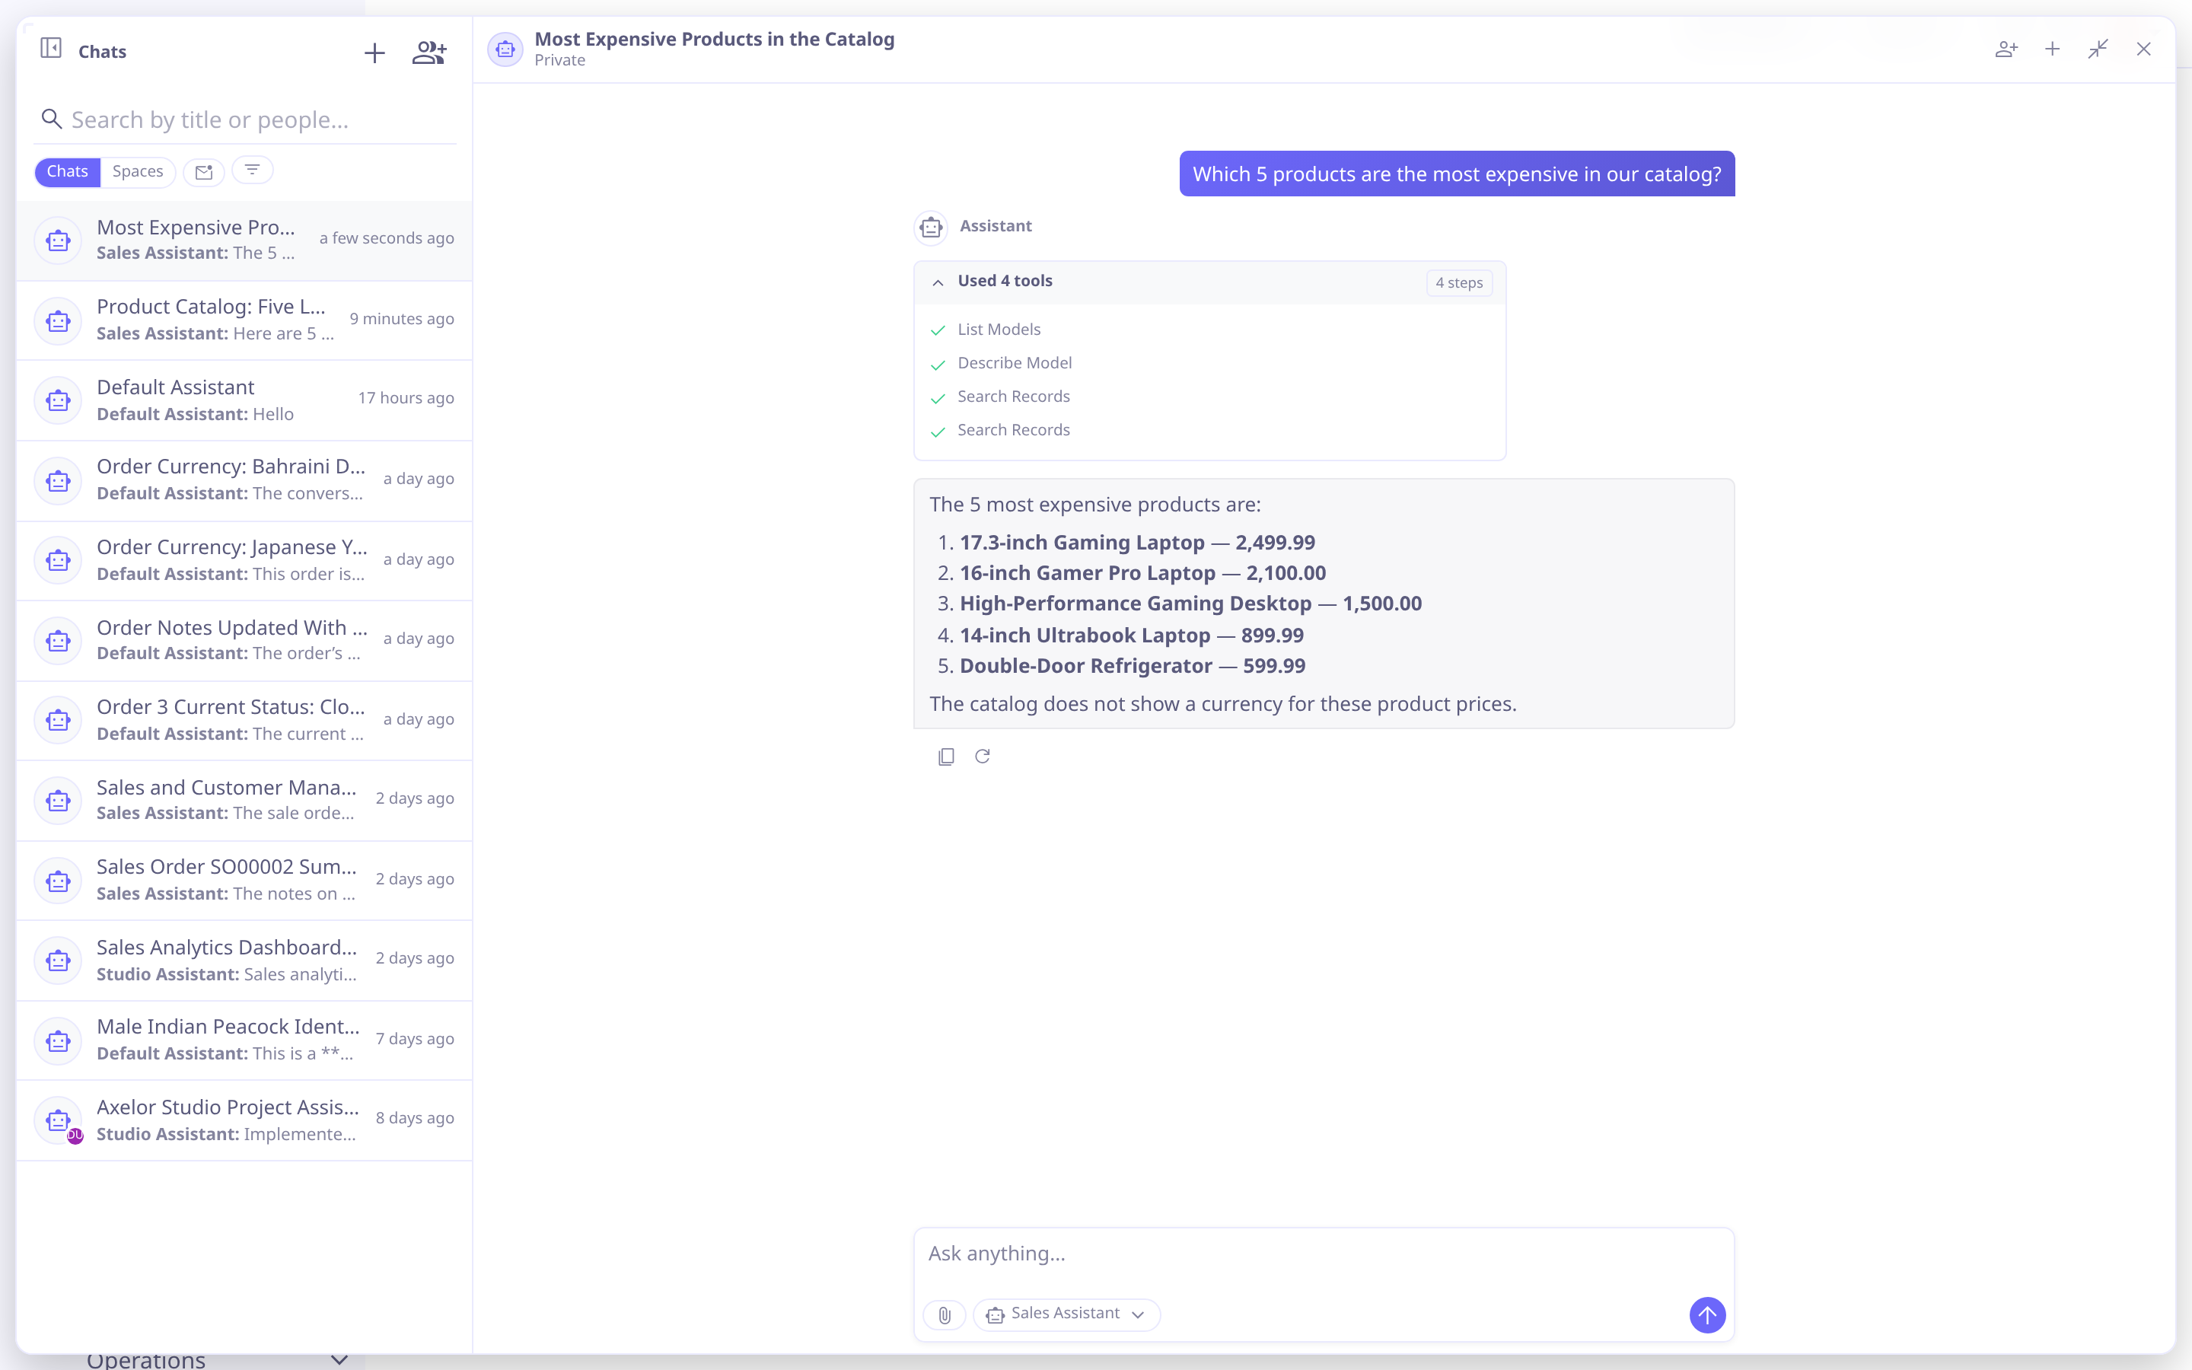Click the List Models tool step
This screenshot has height=1370, width=2192.
[x=998, y=330]
